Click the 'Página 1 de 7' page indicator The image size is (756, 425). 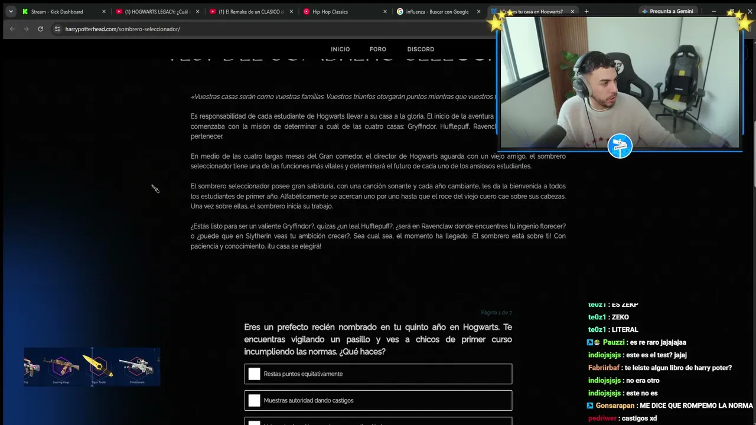496,312
